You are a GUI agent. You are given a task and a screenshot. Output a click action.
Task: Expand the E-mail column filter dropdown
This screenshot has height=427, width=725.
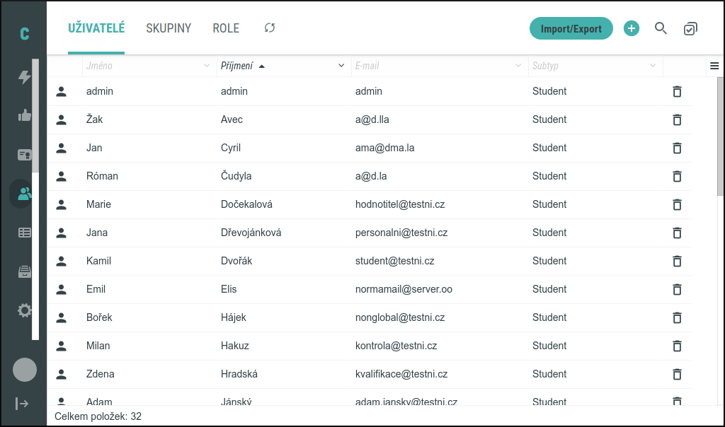[518, 66]
